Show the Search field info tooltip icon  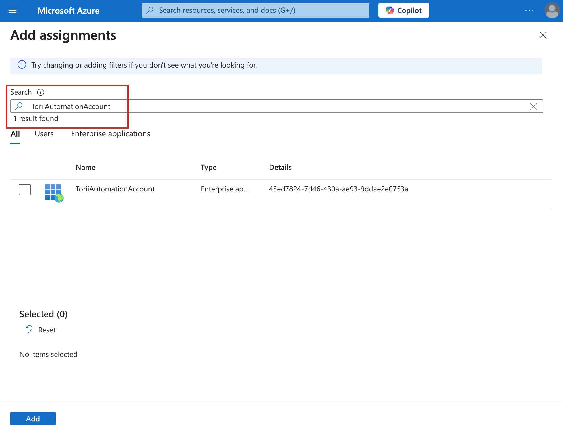[41, 92]
